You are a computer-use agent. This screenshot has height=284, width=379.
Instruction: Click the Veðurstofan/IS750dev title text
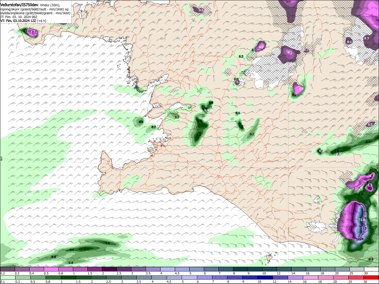click(x=19, y=5)
